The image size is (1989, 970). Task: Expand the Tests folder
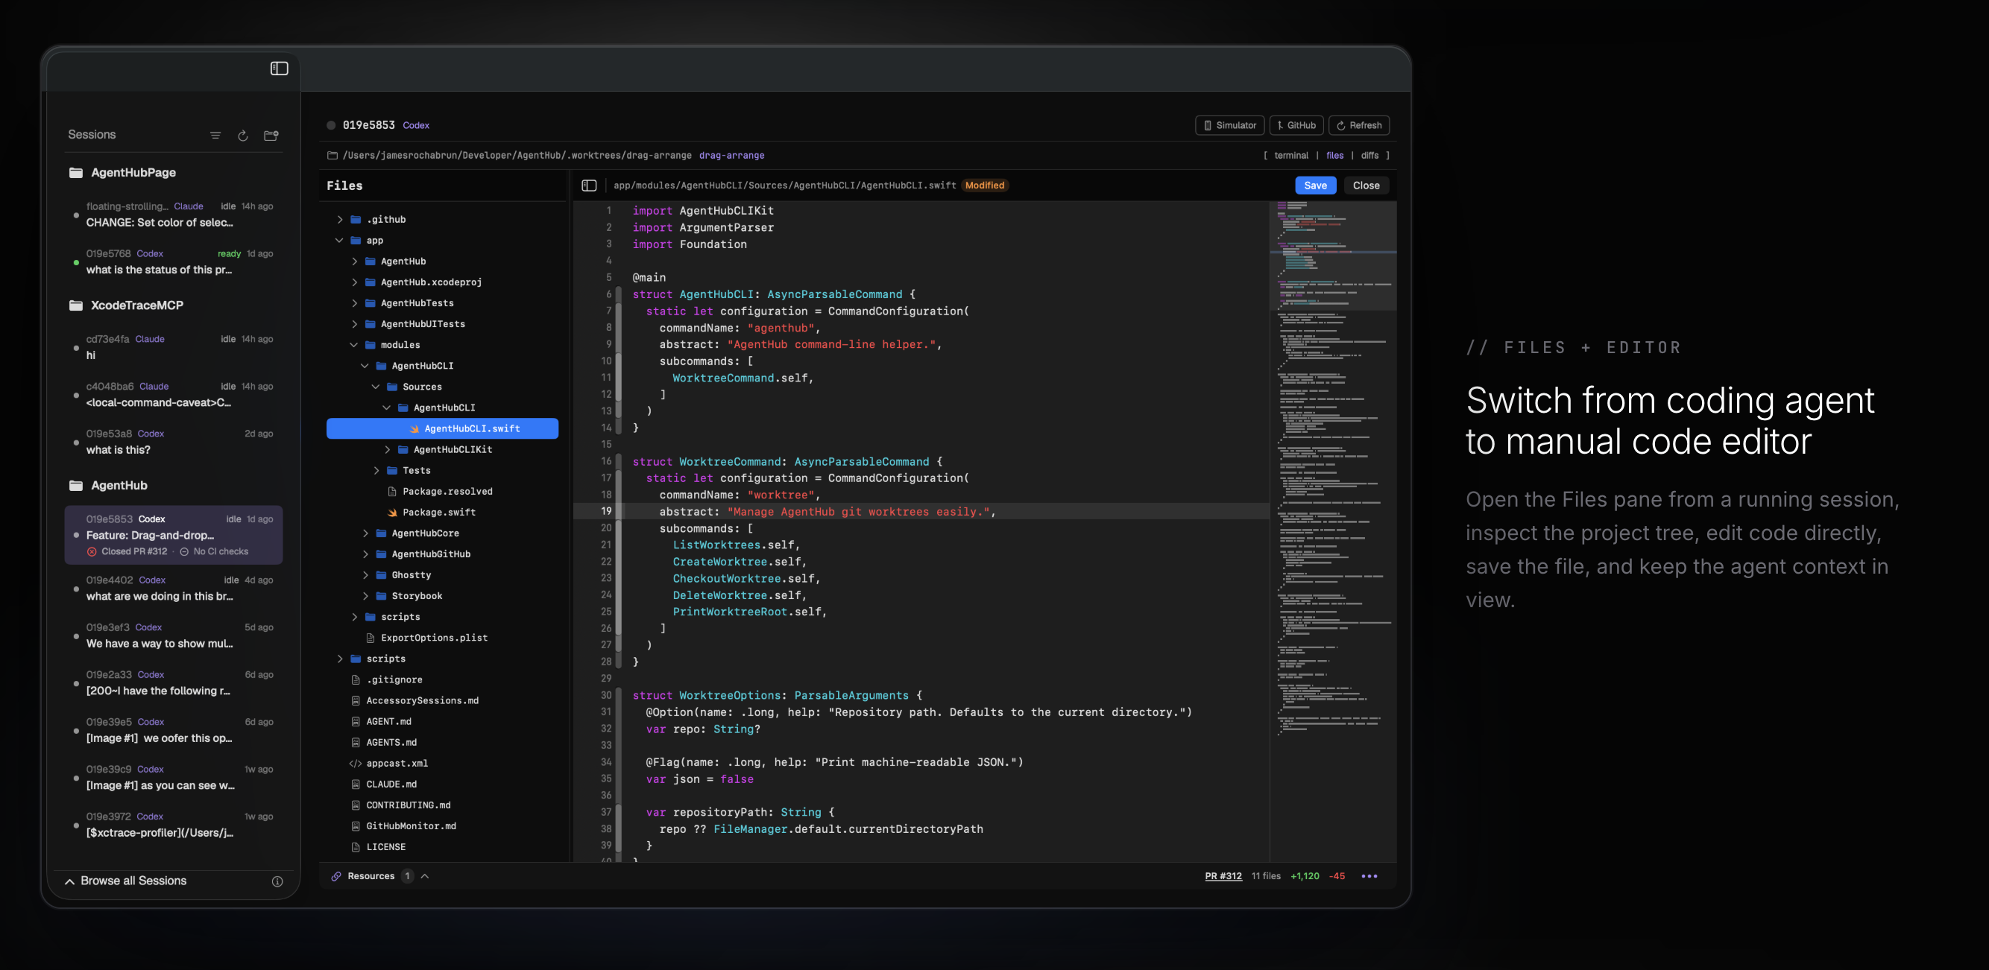(x=376, y=470)
